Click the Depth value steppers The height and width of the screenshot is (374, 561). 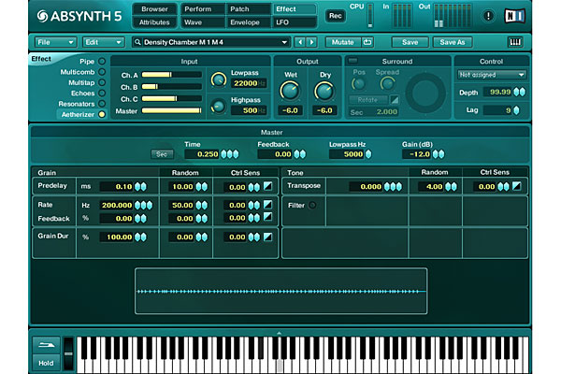519,92
